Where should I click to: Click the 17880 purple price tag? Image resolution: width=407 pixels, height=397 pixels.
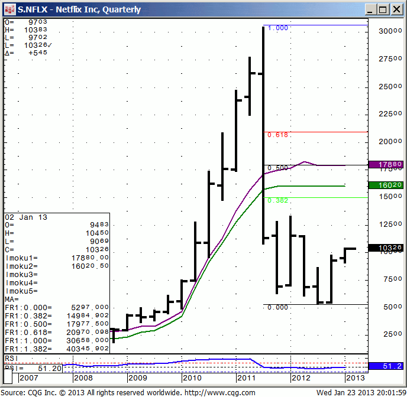click(386, 164)
